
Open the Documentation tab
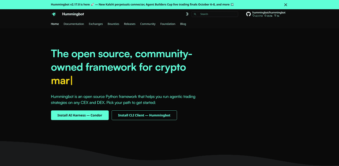pyautogui.click(x=74, y=24)
